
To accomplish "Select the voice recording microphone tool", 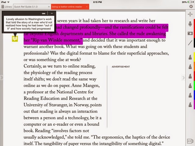I will click(190, 24).
